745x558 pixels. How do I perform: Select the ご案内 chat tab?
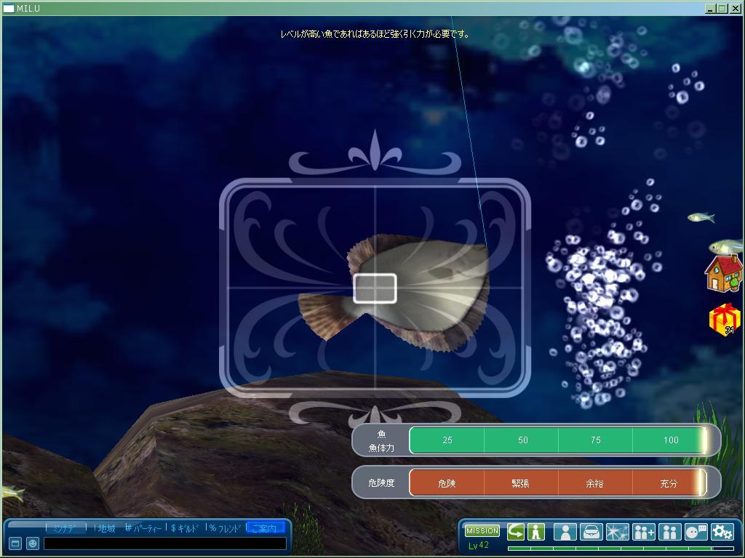coord(265,528)
